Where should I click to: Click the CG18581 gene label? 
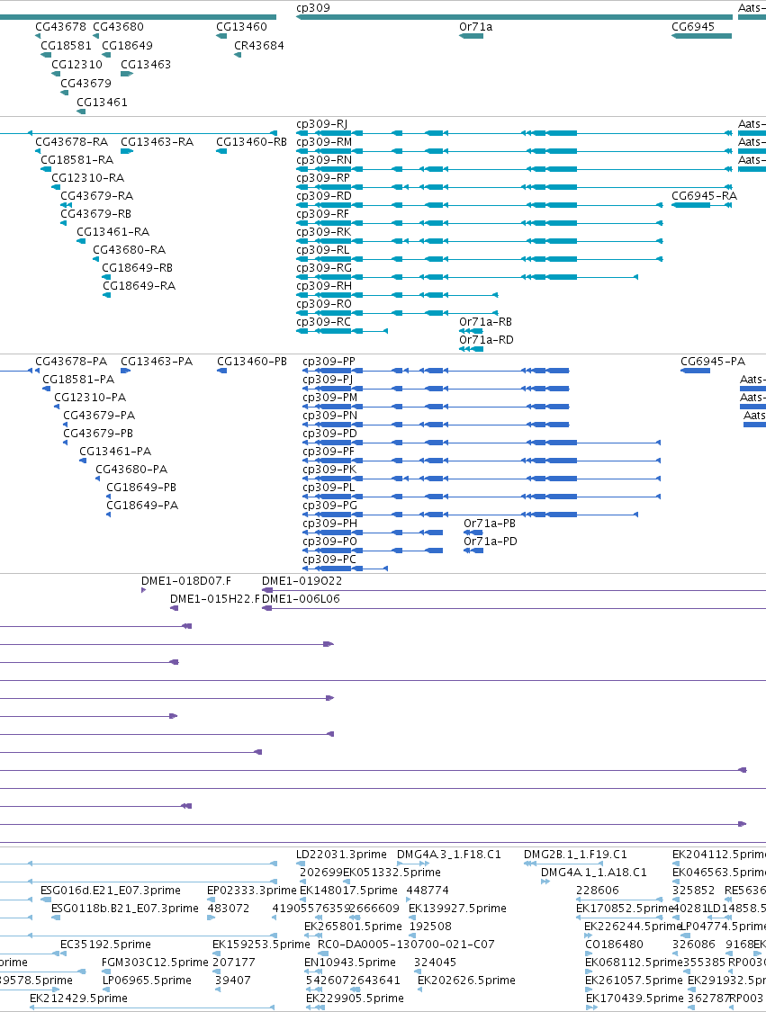pos(66,45)
